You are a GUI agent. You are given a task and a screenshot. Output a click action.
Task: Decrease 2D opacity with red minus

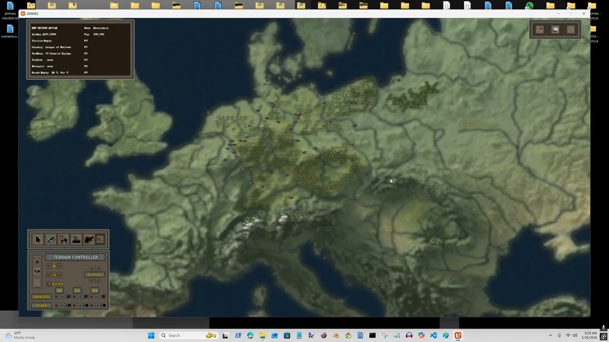click(57, 296)
